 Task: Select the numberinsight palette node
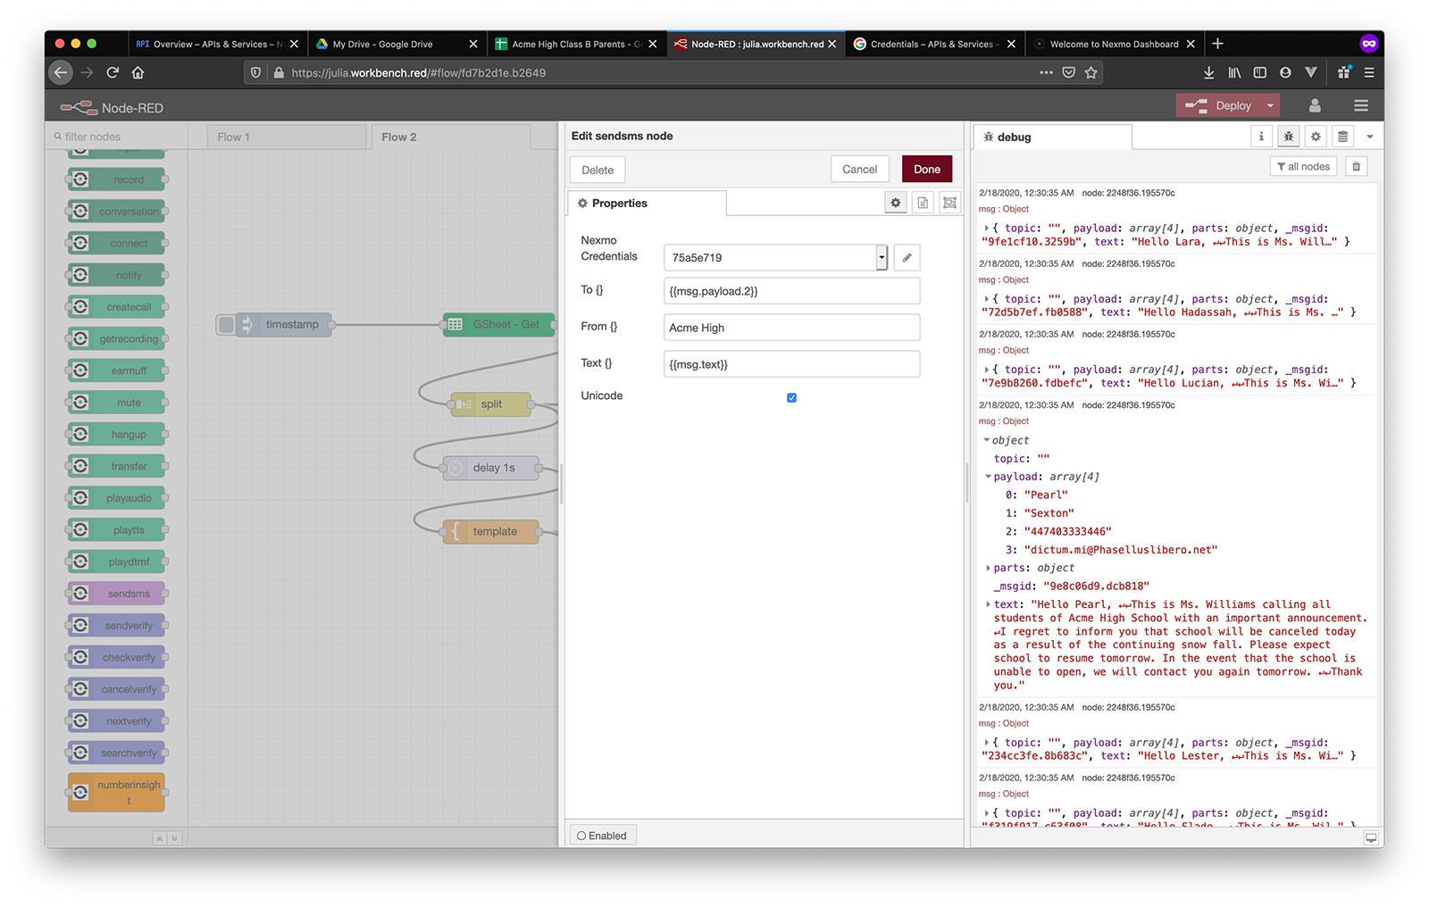coord(117,792)
